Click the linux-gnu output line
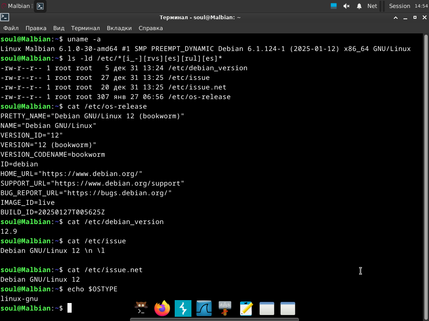The height and width of the screenshot is (321, 429). pos(19,299)
